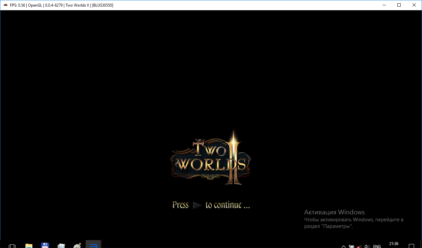Open the Paint palette icon on taskbar

(x=77, y=246)
